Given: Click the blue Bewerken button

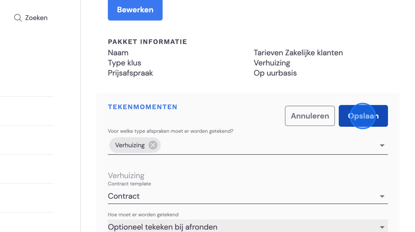Looking at the screenshot, I should coord(135,10).
